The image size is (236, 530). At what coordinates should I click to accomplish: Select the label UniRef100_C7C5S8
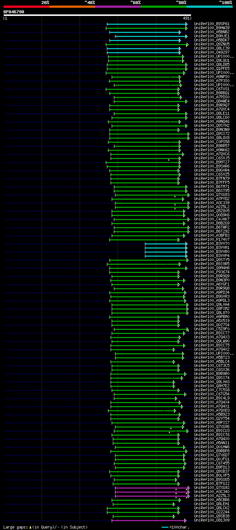pyautogui.click(x=212, y=390)
